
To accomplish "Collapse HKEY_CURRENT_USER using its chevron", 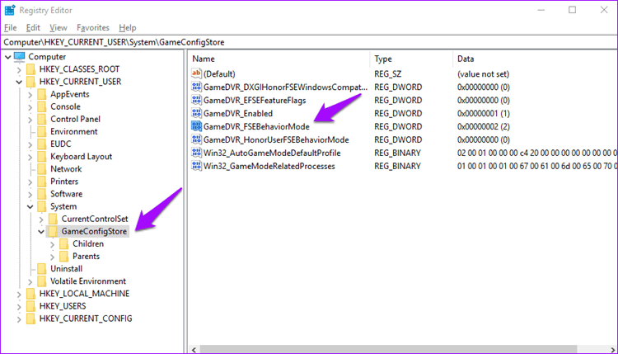I will pyautogui.click(x=19, y=82).
